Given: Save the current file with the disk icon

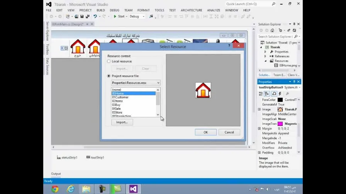Looking at the screenshot, I should [82, 17].
